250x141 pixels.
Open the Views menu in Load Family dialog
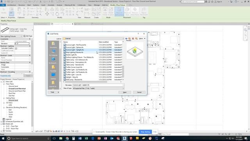click(x=142, y=38)
